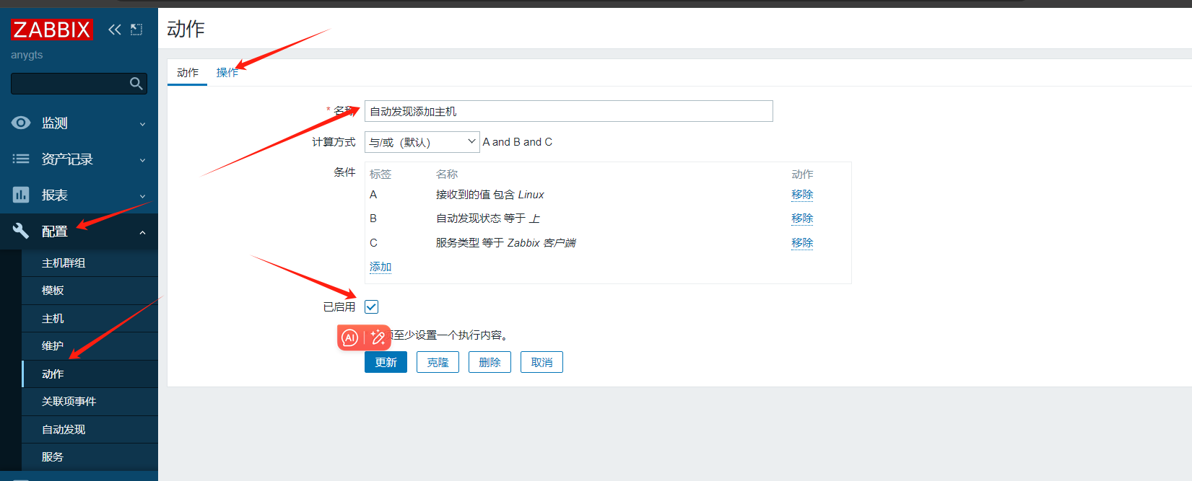Collapse the 配置 menu chevron
This screenshot has height=481, width=1192.
(142, 232)
